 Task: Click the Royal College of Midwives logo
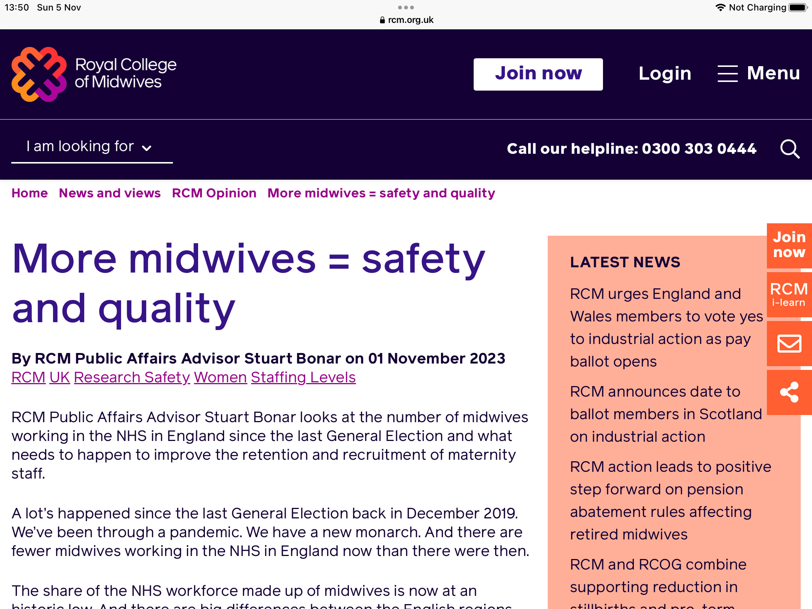click(94, 74)
